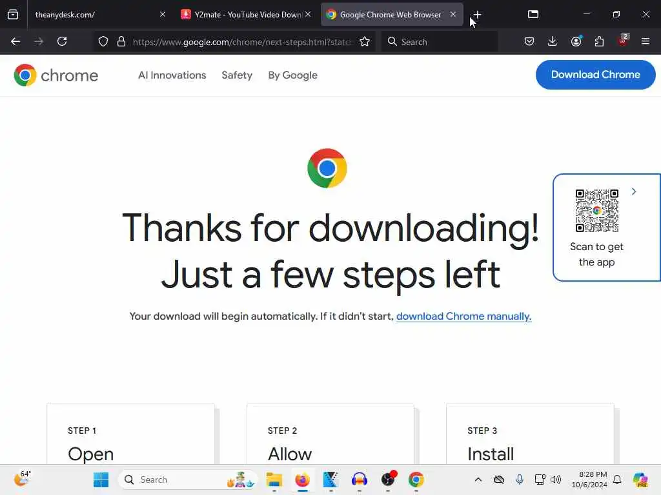Click the cloud sync tray icon
This screenshot has width=661, height=495.
[499, 480]
